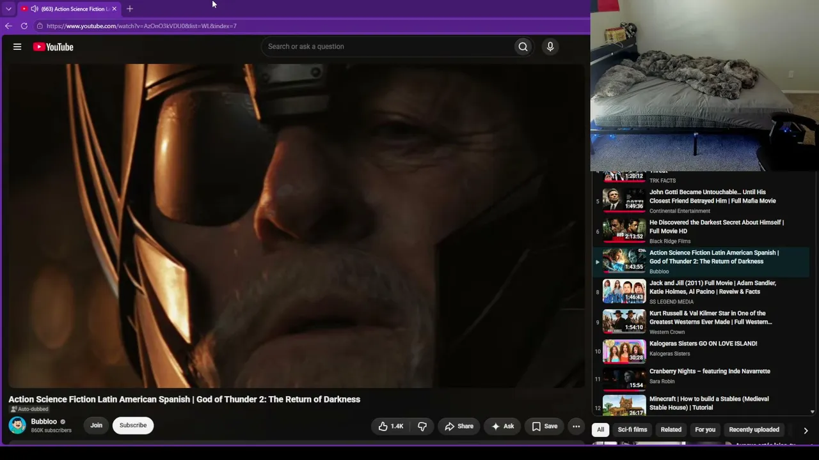Viewport: 819px width, 460px height.
Task: Click the verified badge beside Bubbloo
Action: (x=63, y=422)
